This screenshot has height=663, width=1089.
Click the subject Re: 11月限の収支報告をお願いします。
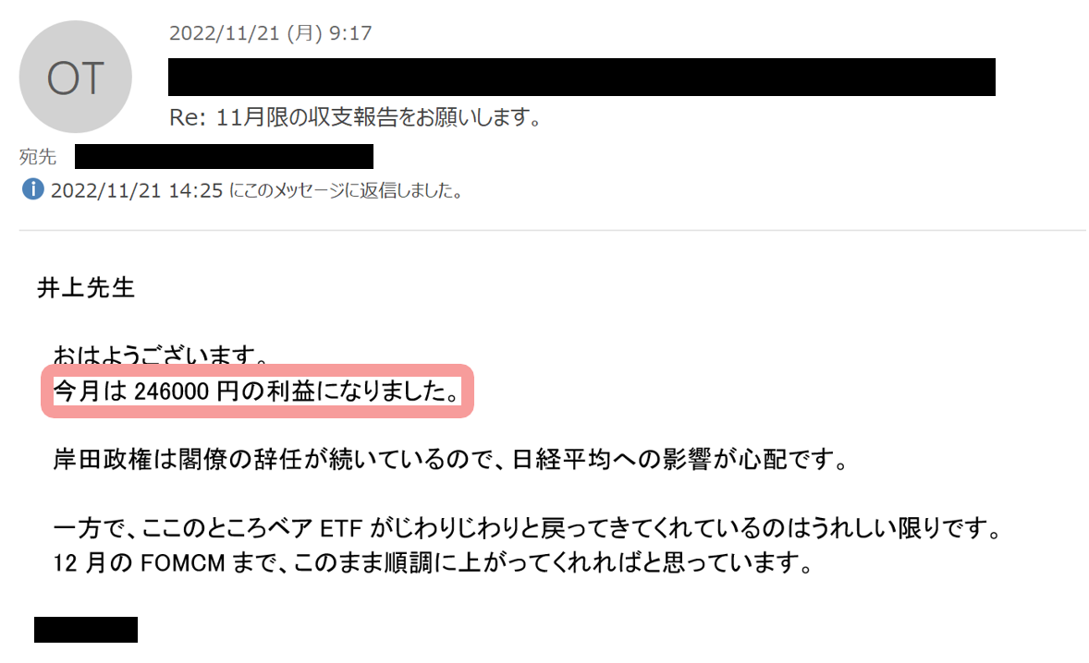pos(356,117)
